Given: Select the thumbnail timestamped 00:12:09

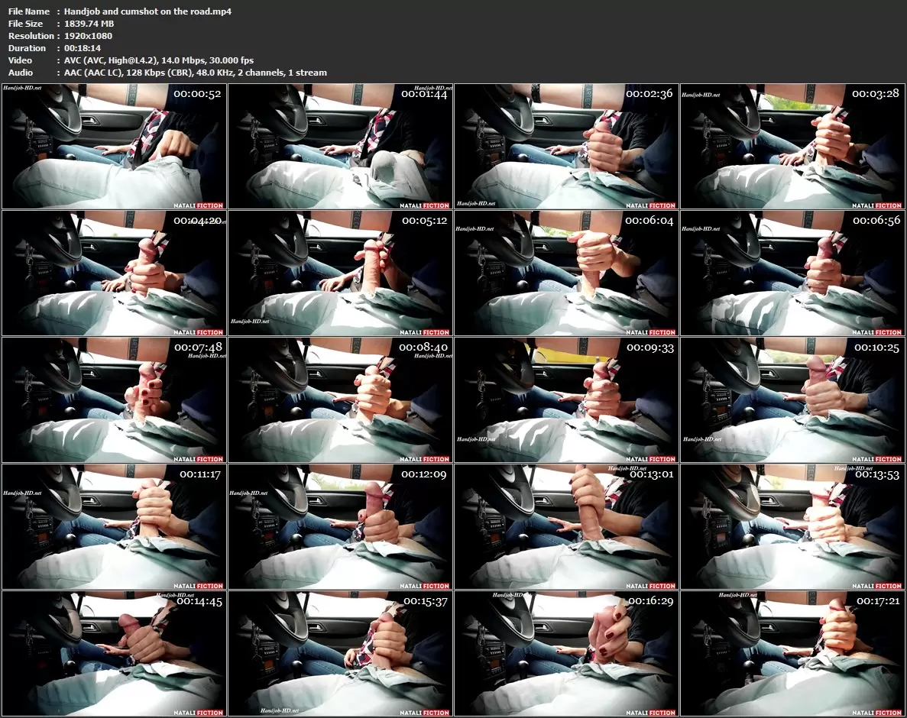Looking at the screenshot, I should coord(341,527).
